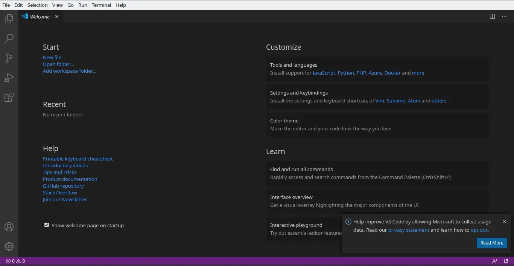Select the Welcome tab

pos(40,17)
